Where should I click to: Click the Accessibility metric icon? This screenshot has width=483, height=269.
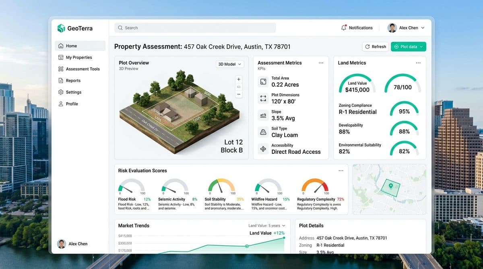coord(263,149)
